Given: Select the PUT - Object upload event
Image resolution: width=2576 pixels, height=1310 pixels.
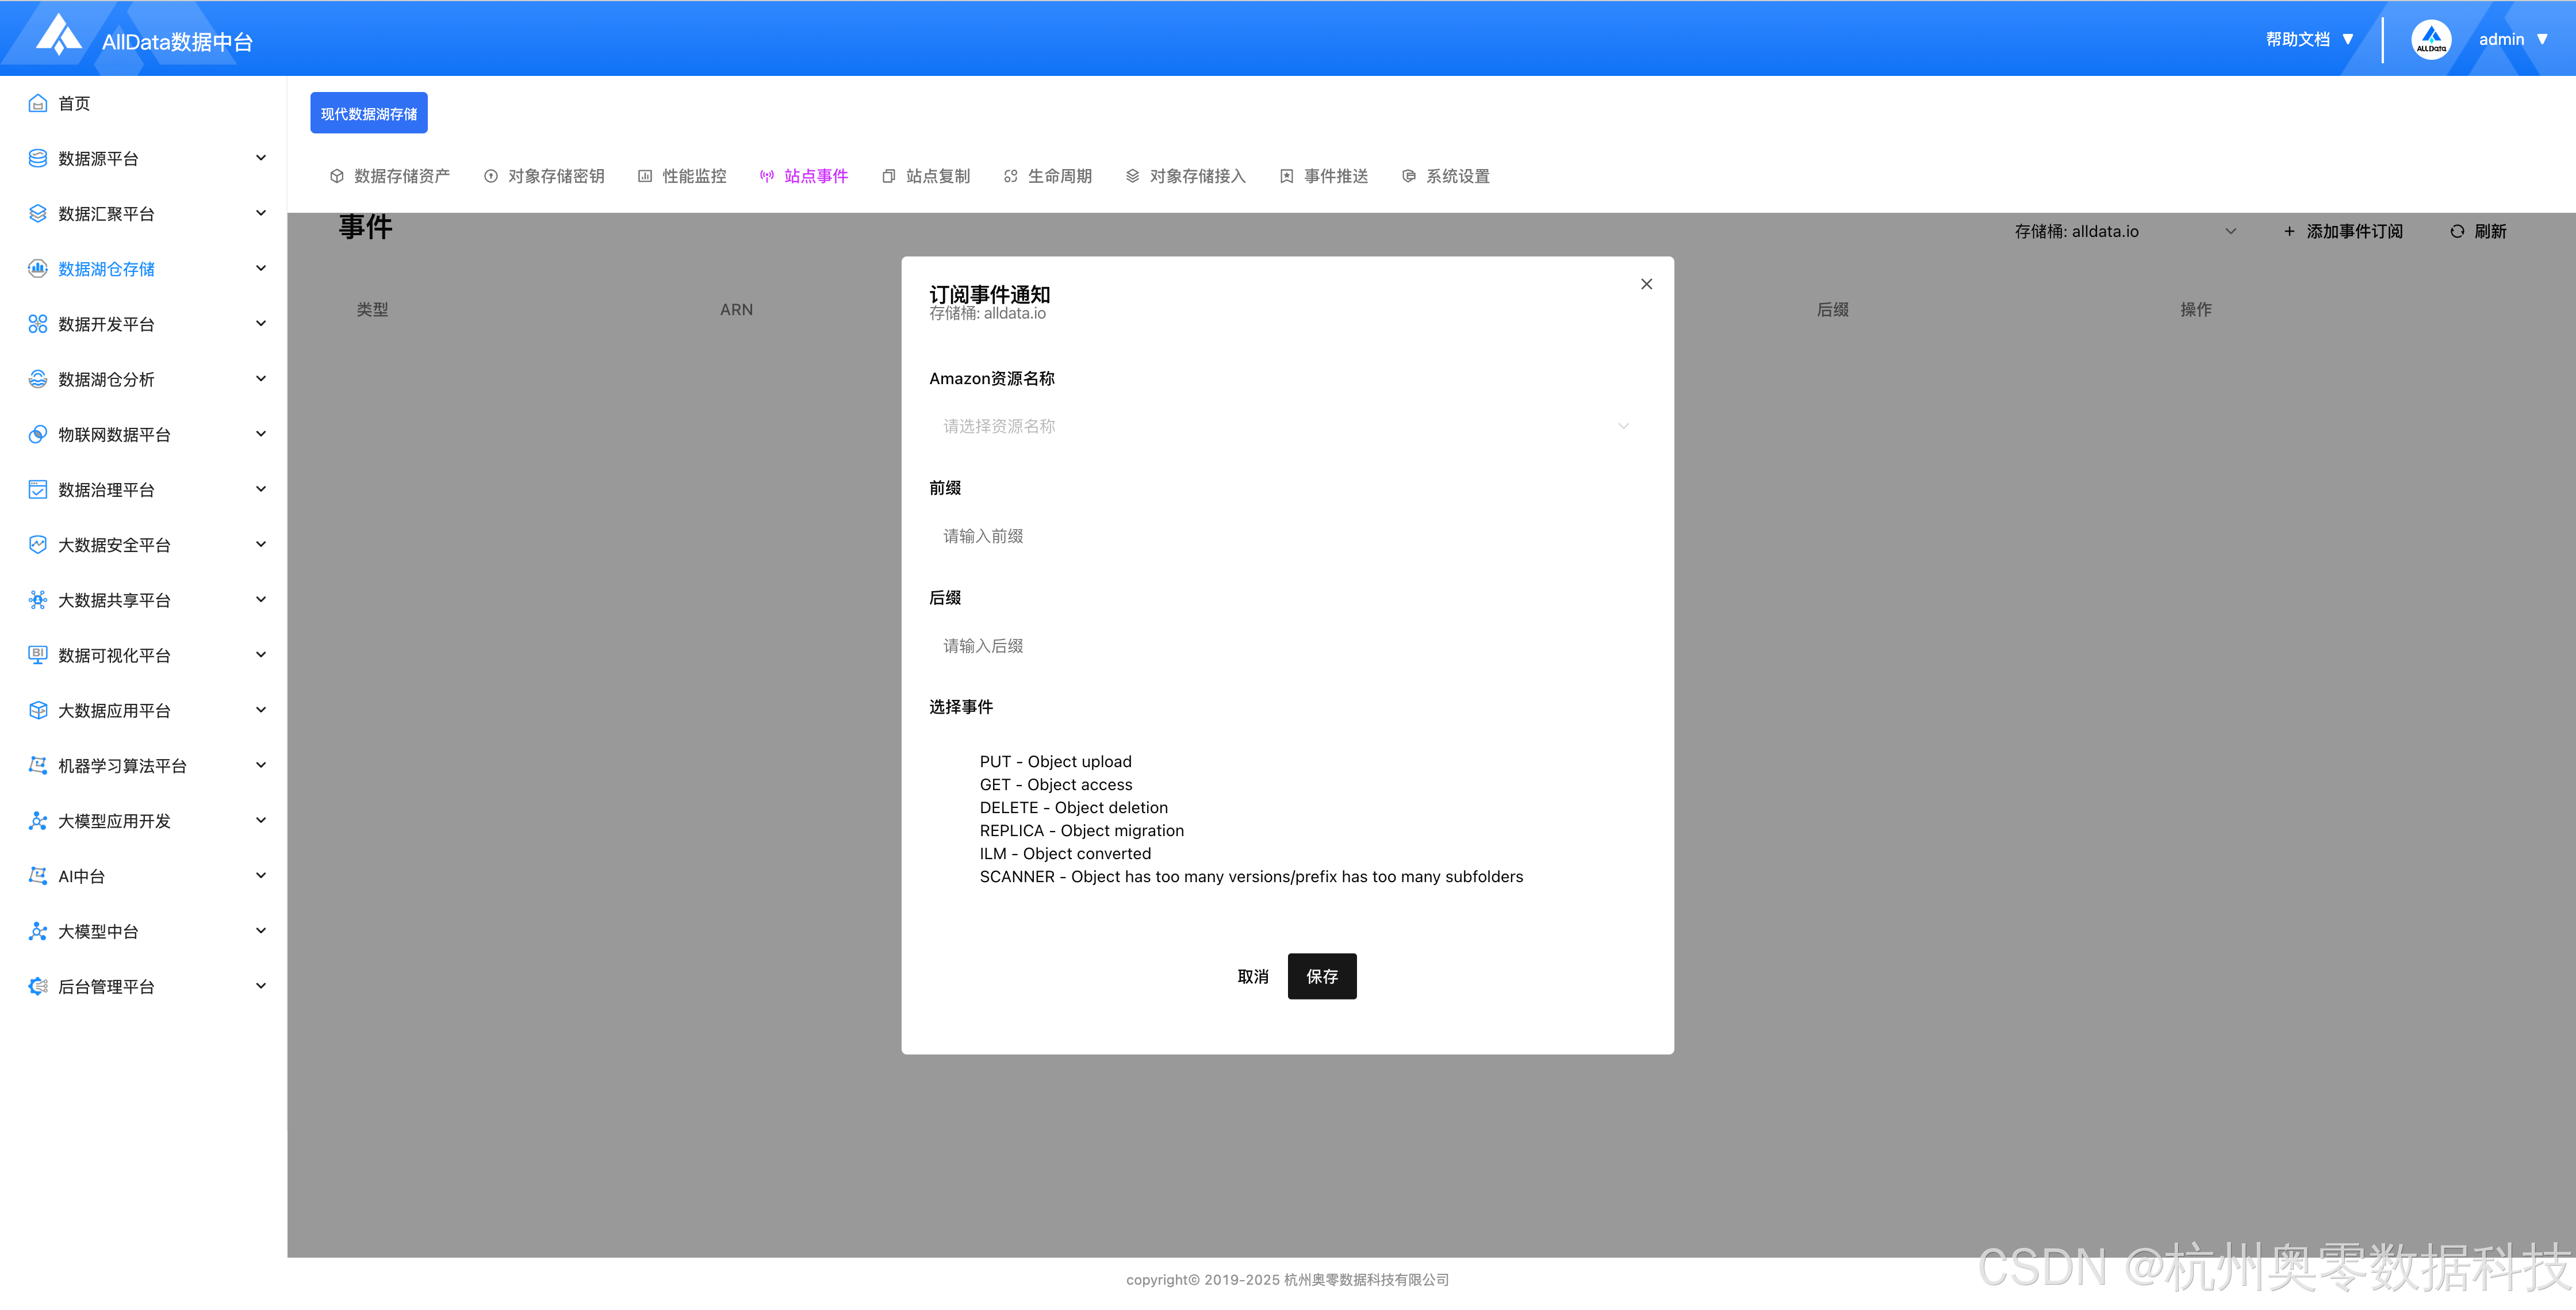Looking at the screenshot, I should [x=1055, y=761].
